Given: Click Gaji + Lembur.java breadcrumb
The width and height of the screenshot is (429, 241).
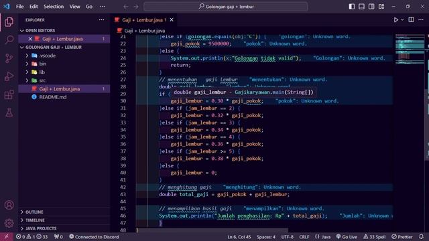Looking at the screenshot, I should [145, 31].
